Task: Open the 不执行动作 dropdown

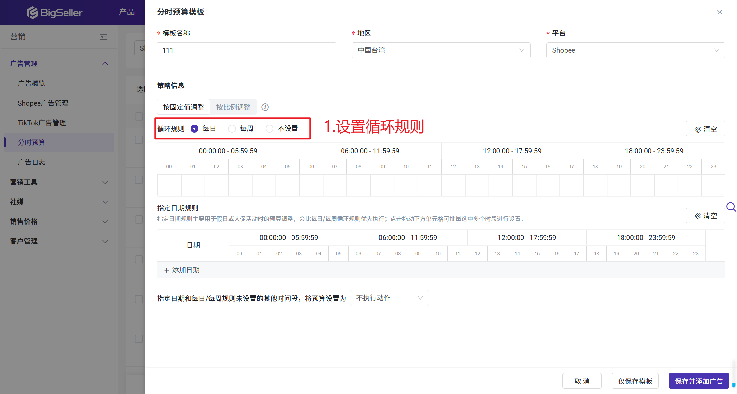Action: 389,298
